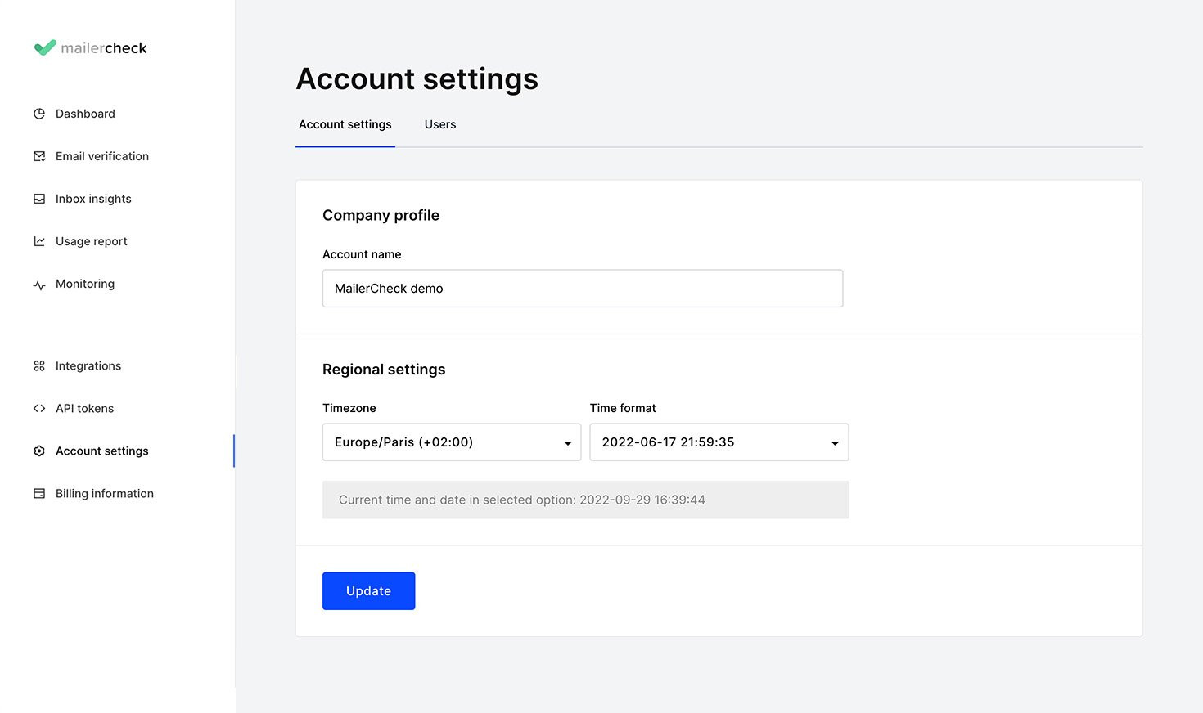Click the Account settings gear icon
The width and height of the screenshot is (1203, 713).
[x=39, y=451]
